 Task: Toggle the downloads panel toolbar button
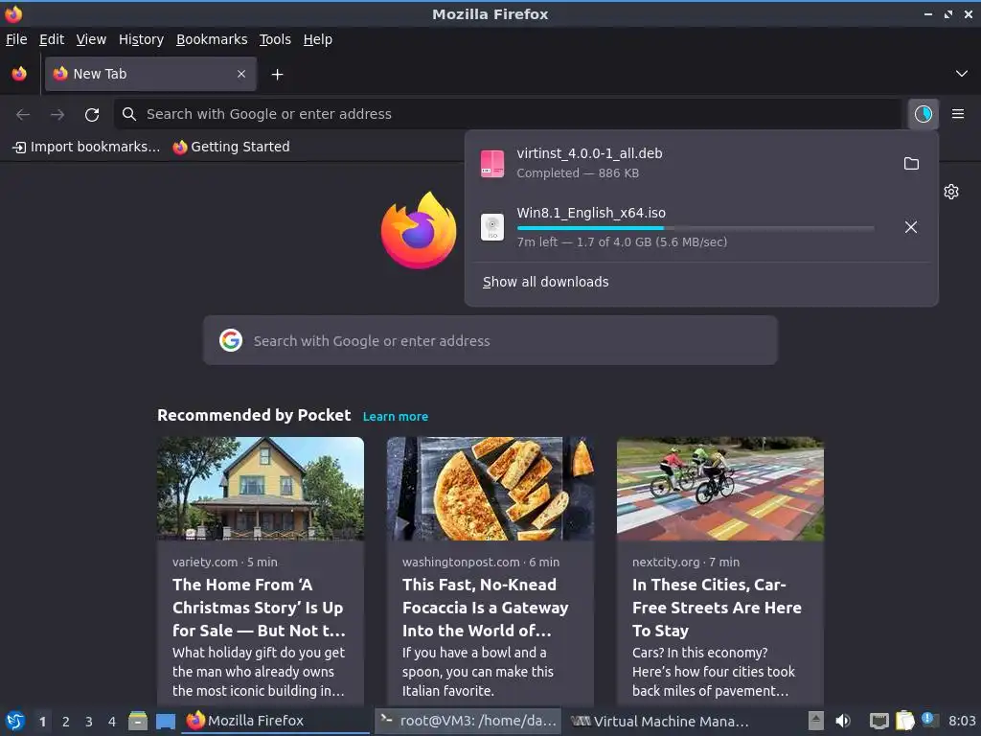coord(923,114)
